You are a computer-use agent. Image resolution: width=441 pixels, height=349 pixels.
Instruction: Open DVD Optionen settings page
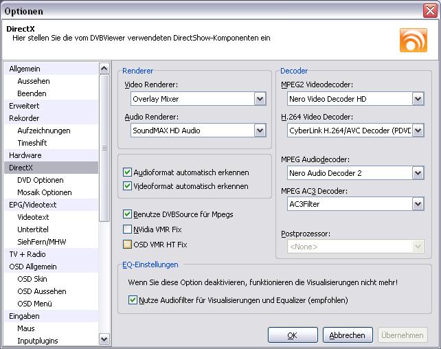tap(52, 180)
